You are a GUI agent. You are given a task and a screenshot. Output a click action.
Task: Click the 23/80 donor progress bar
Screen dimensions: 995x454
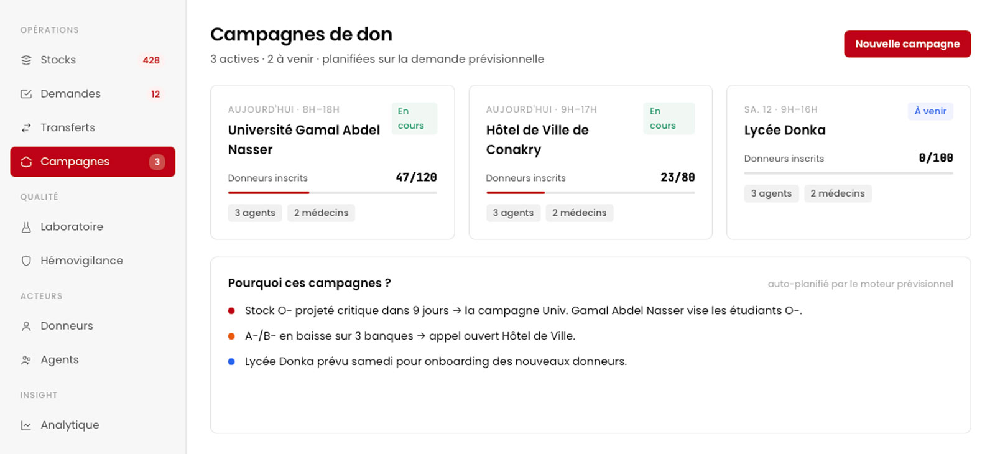point(591,193)
